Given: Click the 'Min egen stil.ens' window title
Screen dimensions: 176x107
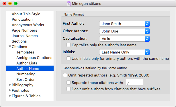Looking at the screenshot, I should tap(87, 4).
